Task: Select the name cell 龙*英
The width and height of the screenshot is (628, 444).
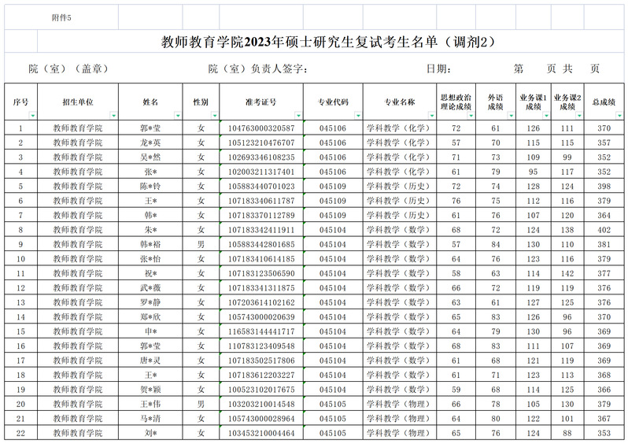Action: pyautogui.click(x=150, y=142)
